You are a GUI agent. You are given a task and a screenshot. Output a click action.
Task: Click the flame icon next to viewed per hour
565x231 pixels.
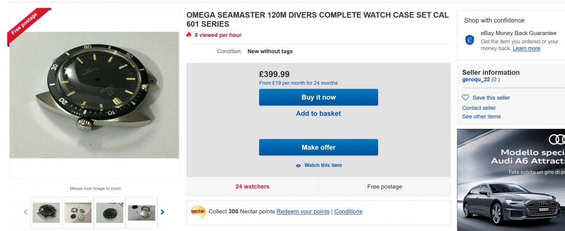click(x=189, y=35)
